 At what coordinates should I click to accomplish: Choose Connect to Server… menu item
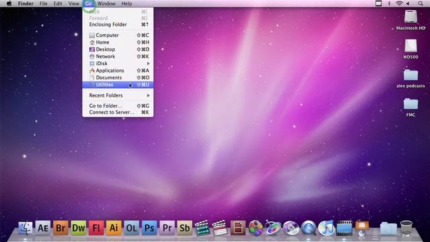118,112
